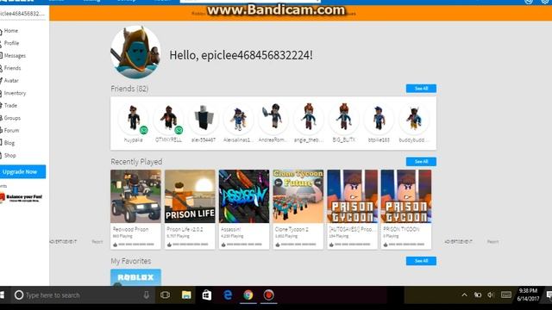The image size is (552, 310).
Task: Open the network tray icon
Action: tap(478, 295)
